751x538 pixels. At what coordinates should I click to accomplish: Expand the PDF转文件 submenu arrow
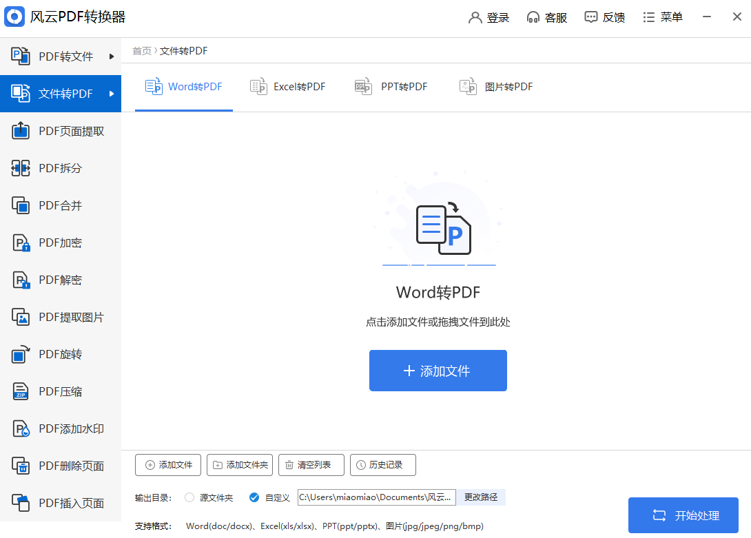pos(112,56)
